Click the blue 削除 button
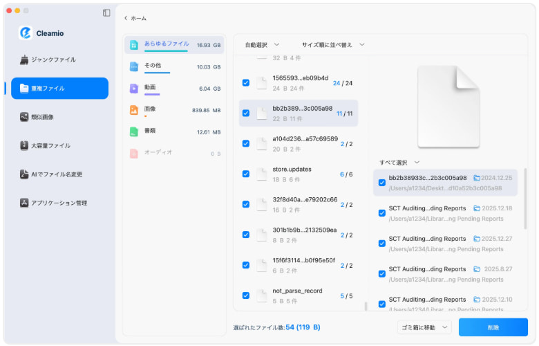 493,327
